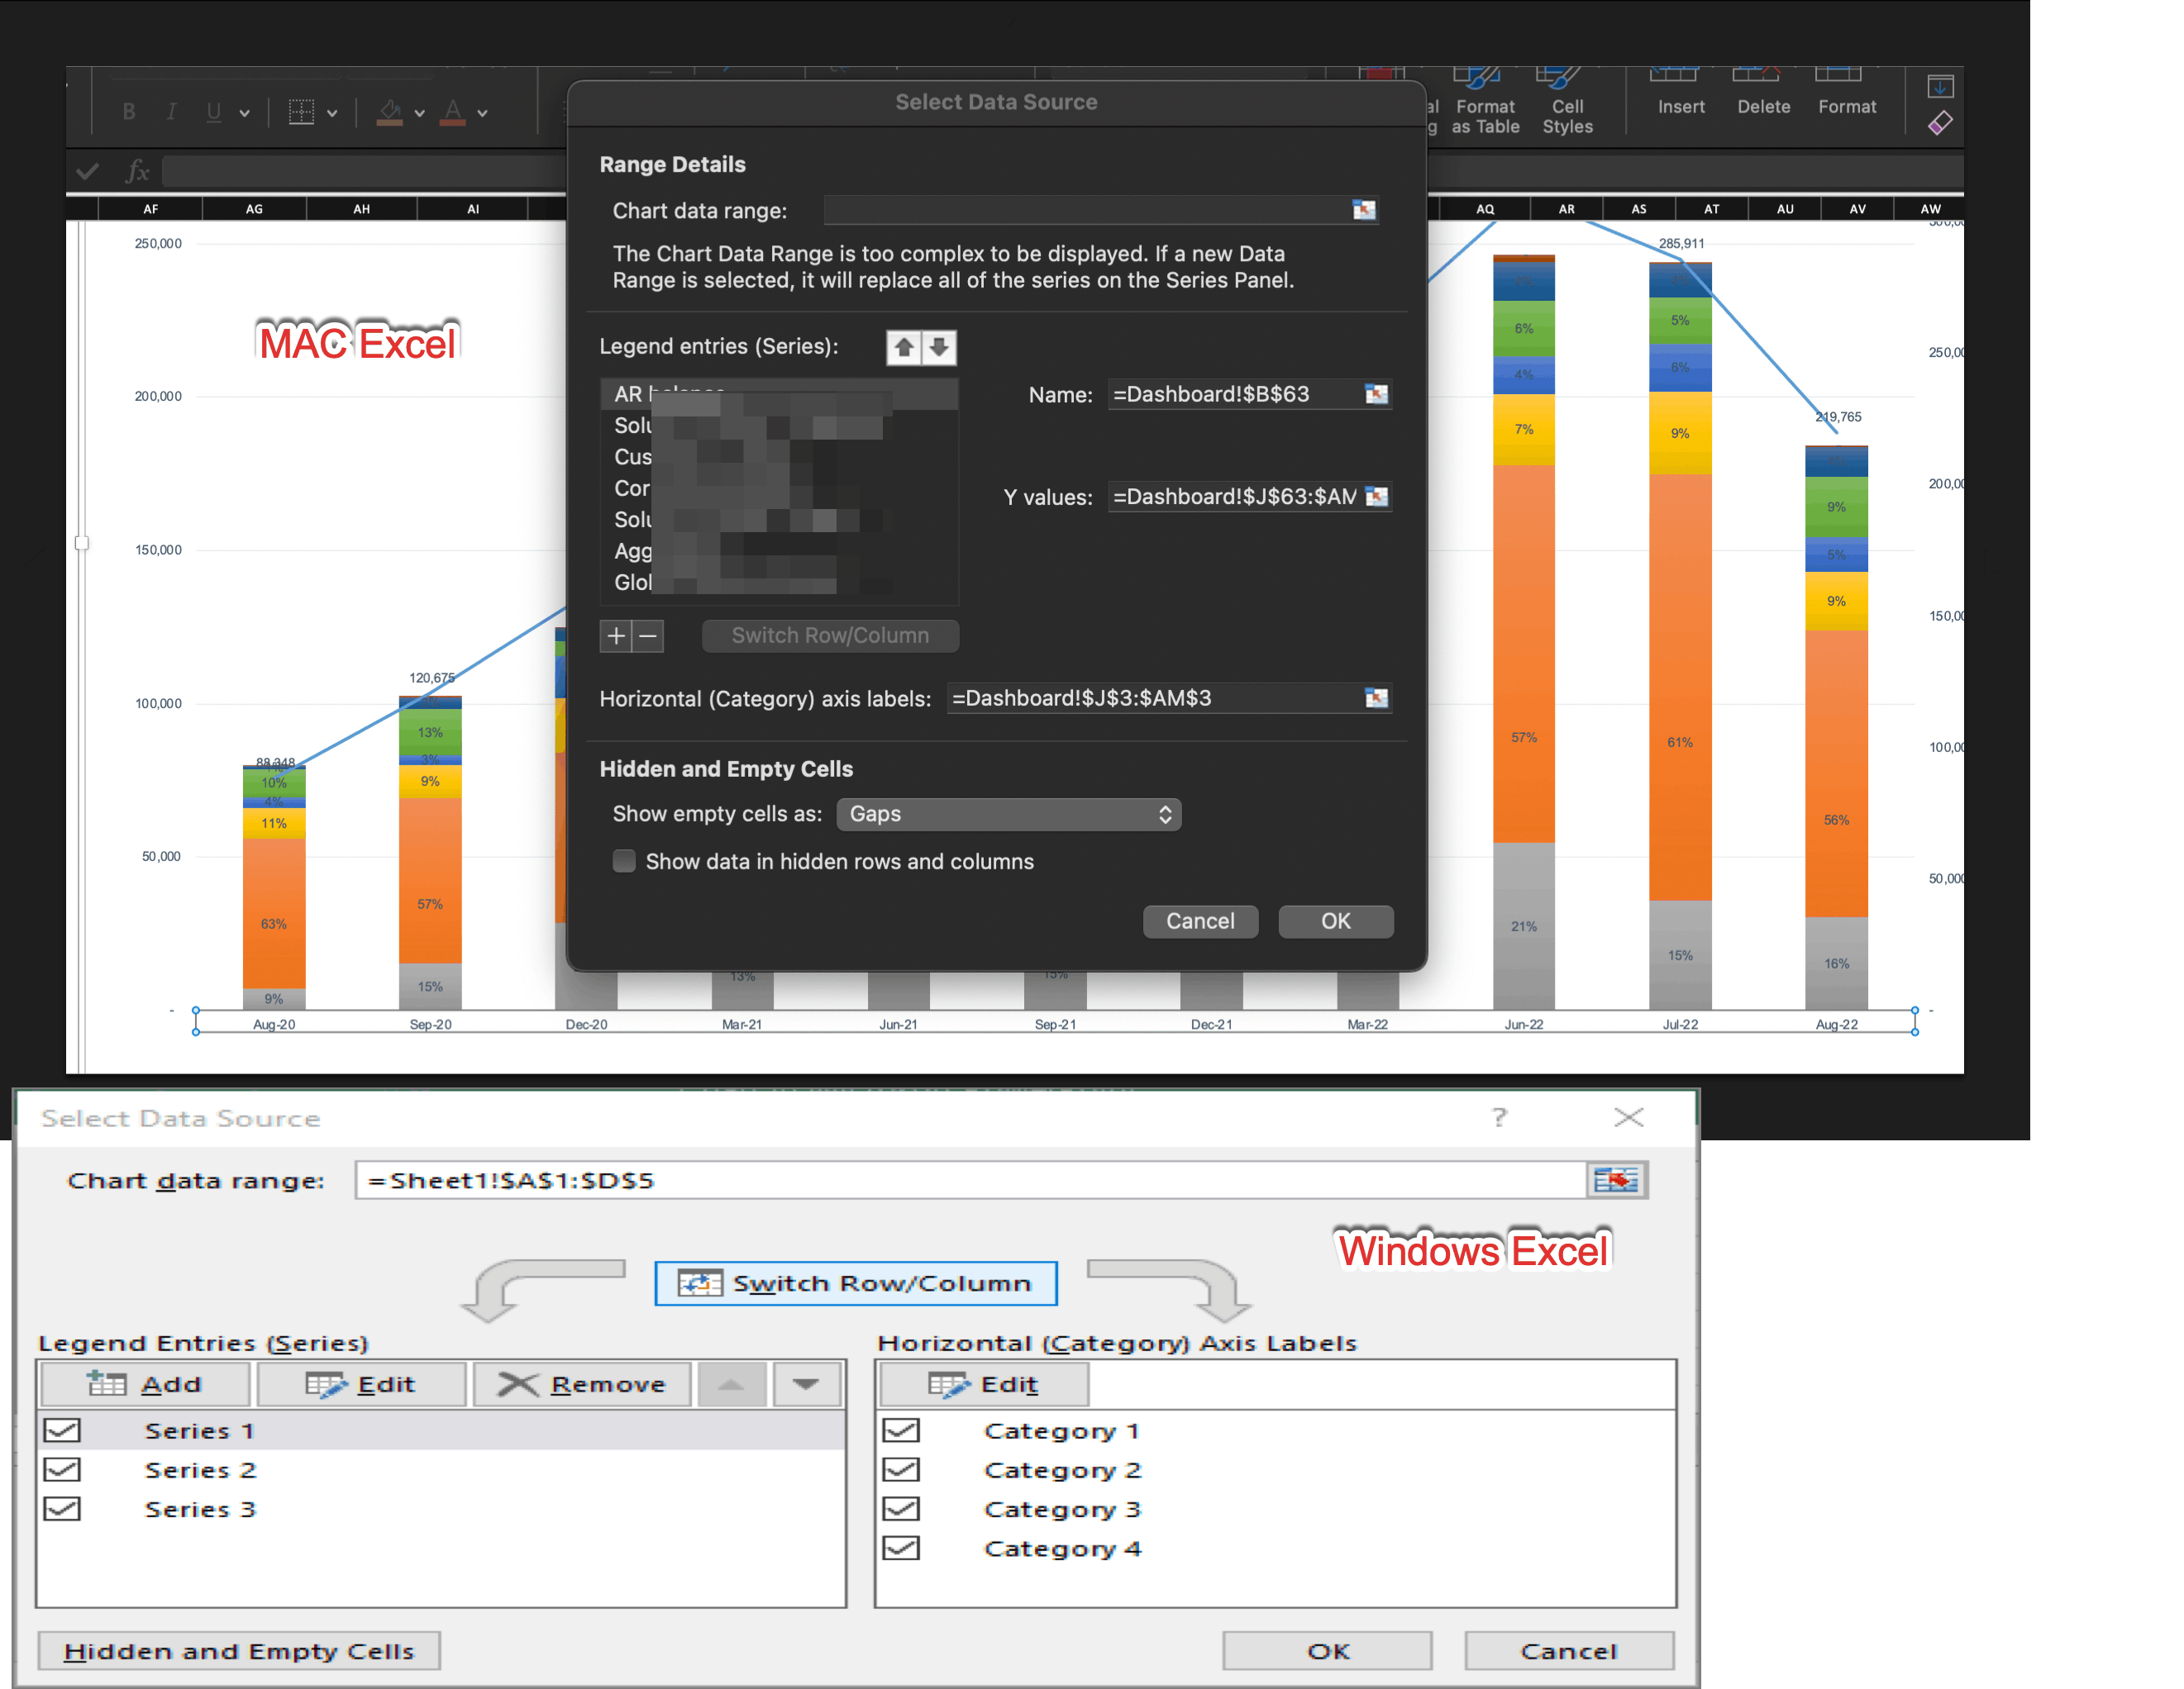Open Format as Table in ribbon

pyautogui.click(x=1485, y=102)
